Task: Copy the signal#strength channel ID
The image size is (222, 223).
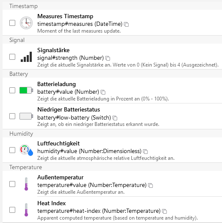Action: (108, 58)
